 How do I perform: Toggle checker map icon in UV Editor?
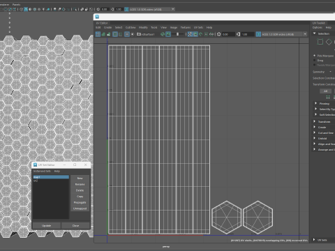(190, 34)
